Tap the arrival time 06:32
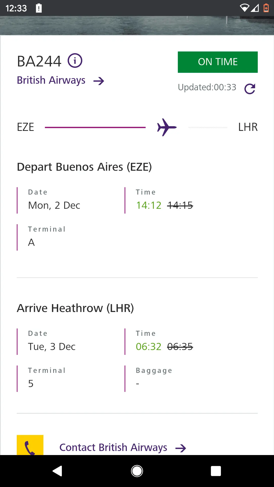 tap(148, 347)
